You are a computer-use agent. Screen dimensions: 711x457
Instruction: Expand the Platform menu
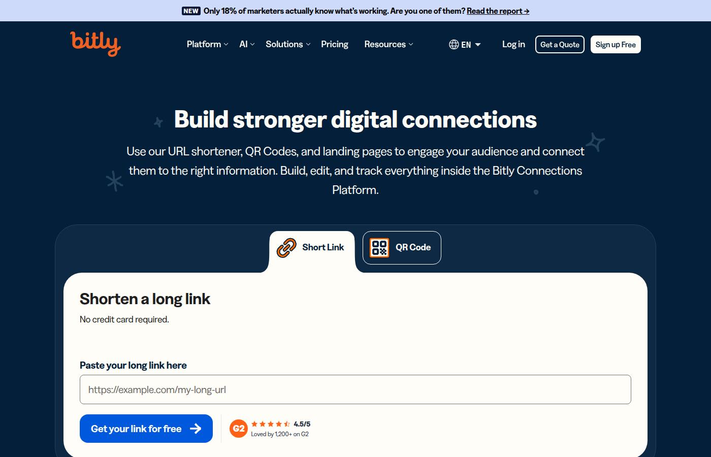coord(207,44)
